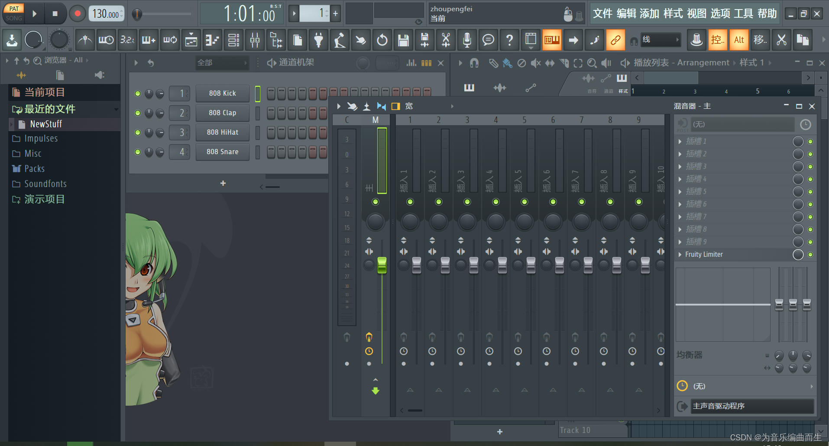Click the microphone recording icon in toolbar

[467, 40]
